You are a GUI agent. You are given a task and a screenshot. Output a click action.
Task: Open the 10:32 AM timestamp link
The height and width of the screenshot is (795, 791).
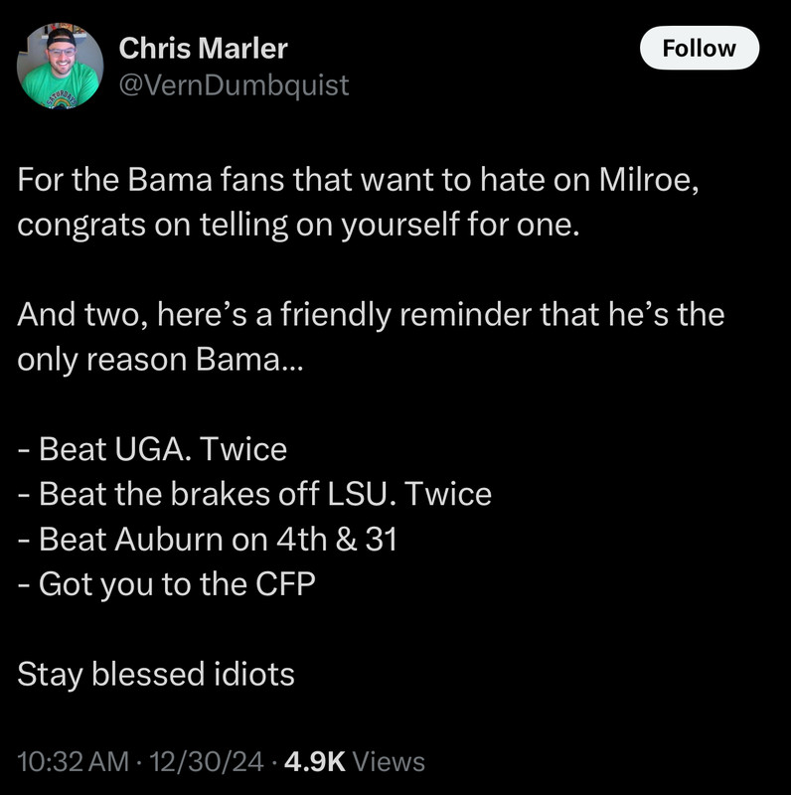tap(74, 762)
